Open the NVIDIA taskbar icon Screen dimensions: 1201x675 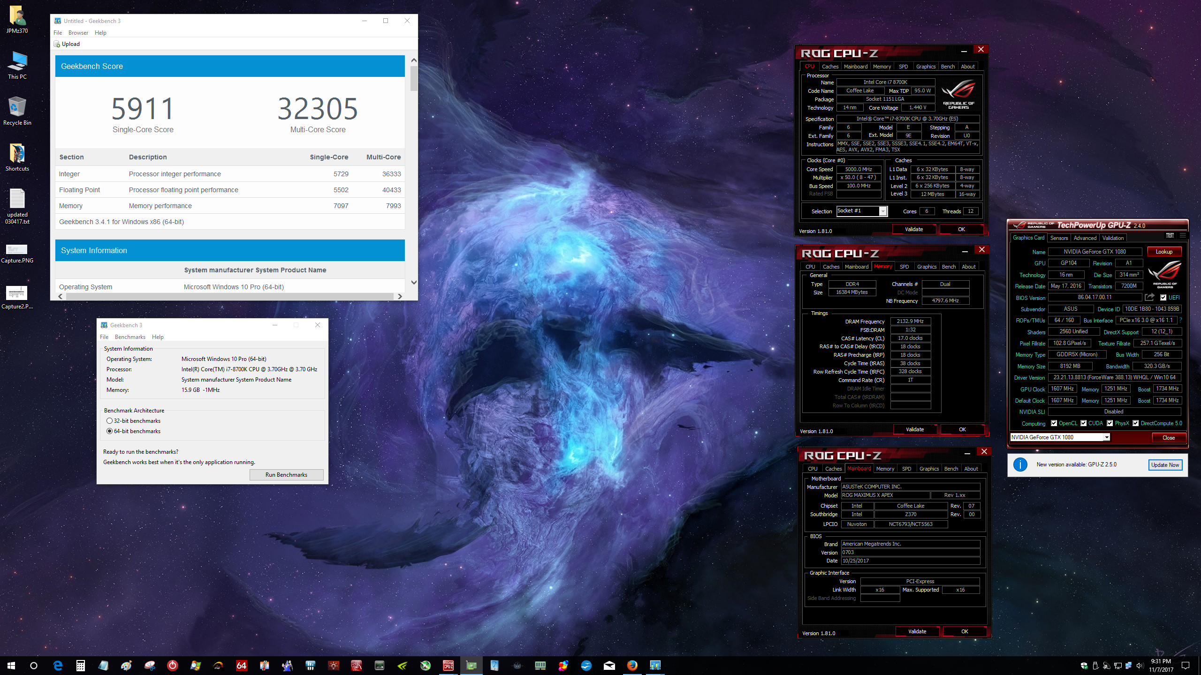pos(403,666)
